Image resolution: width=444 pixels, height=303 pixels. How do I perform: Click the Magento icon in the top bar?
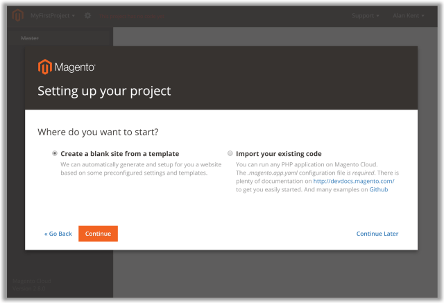pyautogui.click(x=18, y=15)
